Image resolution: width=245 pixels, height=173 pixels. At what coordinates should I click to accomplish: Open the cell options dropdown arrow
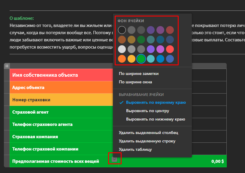(114, 159)
